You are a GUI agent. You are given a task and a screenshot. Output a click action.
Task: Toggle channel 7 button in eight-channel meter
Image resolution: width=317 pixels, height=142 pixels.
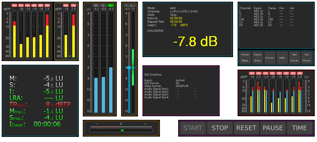(x=293, y=73)
